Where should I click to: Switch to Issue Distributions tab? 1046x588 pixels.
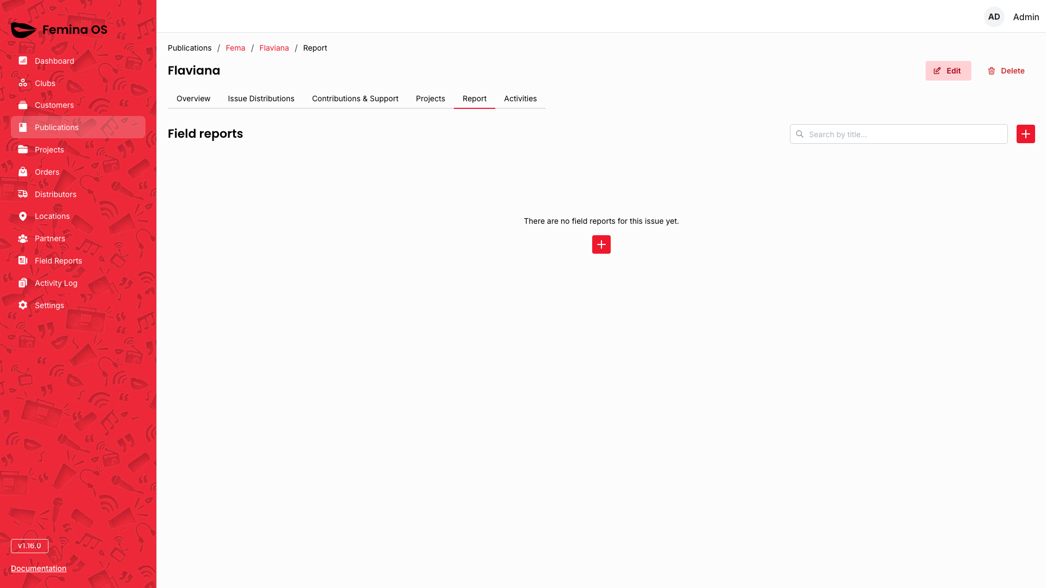pos(261,99)
